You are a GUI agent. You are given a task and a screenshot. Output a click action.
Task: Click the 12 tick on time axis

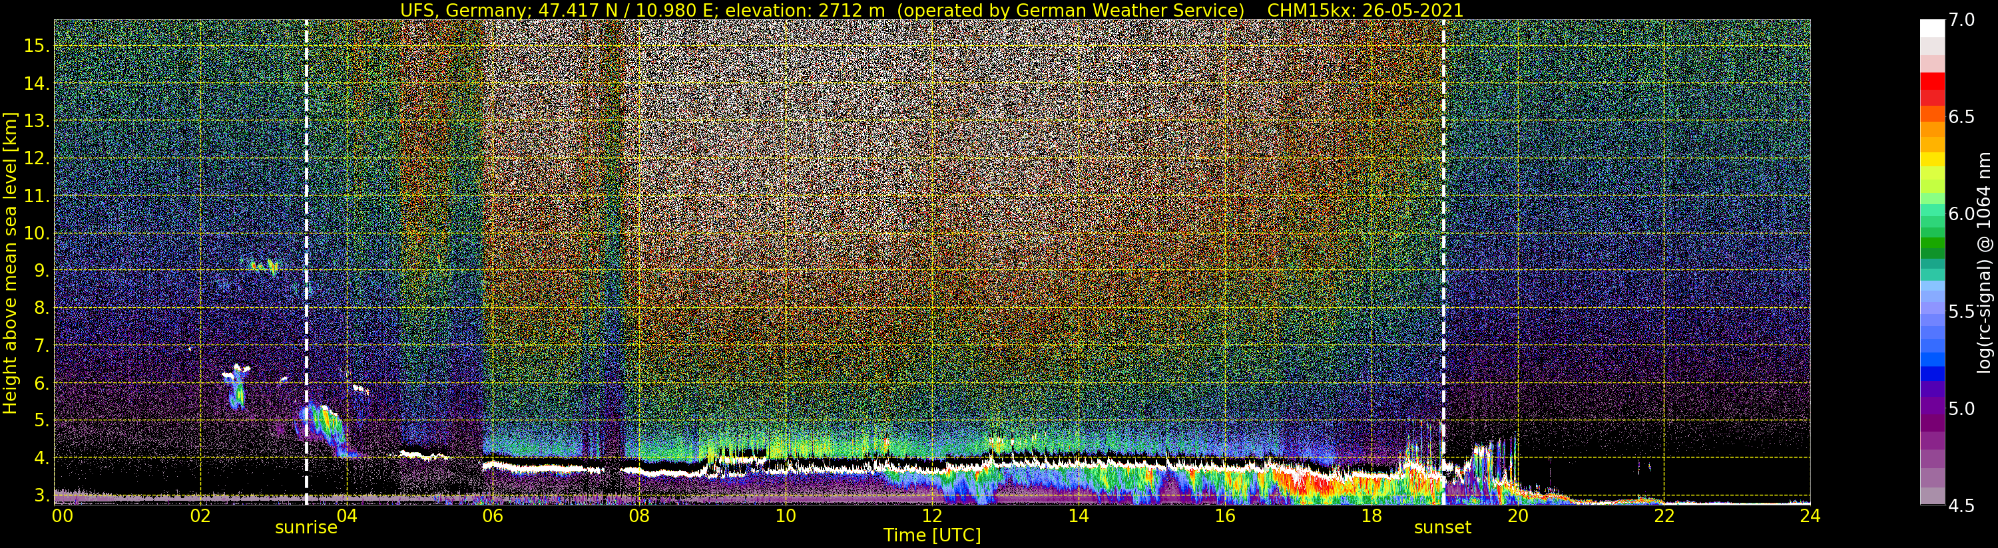(x=931, y=515)
